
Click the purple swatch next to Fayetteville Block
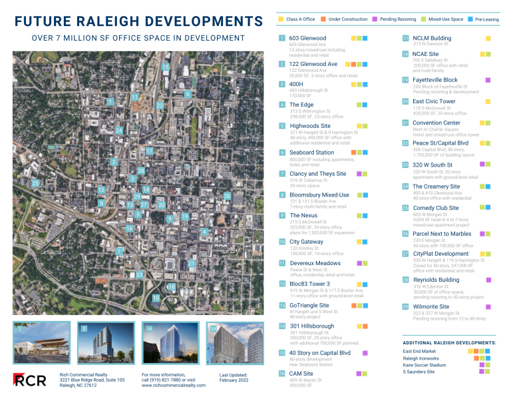[488, 80]
